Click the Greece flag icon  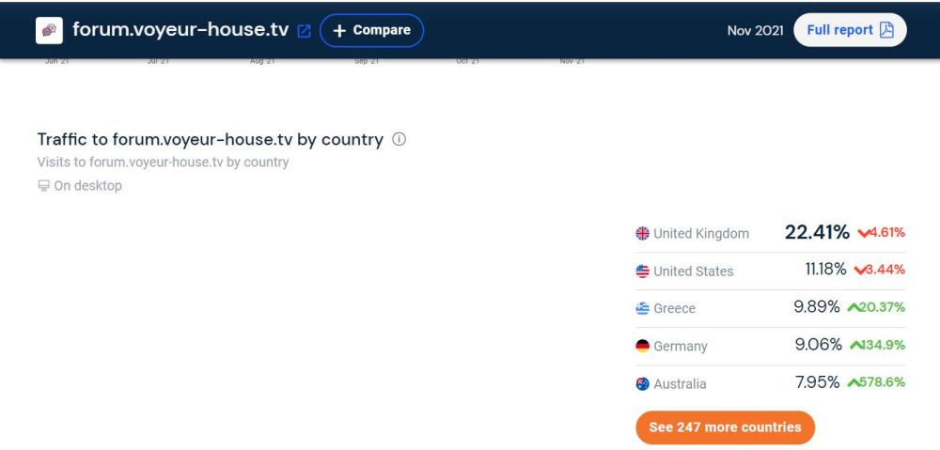click(x=643, y=309)
